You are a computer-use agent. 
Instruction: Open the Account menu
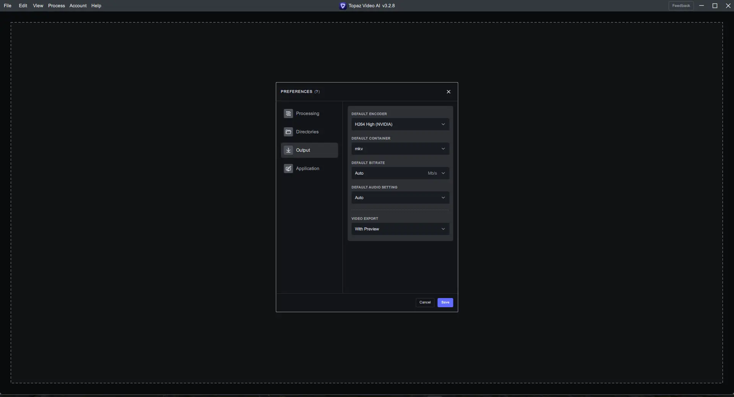pyautogui.click(x=78, y=6)
